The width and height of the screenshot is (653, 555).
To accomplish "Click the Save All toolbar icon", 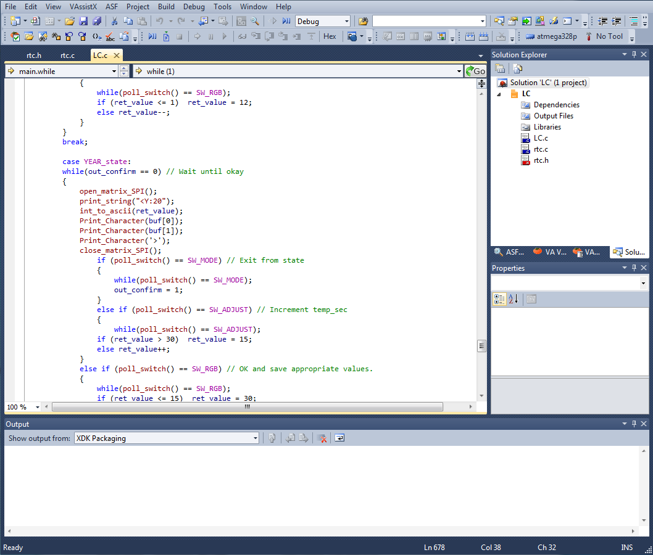I will click(x=97, y=22).
